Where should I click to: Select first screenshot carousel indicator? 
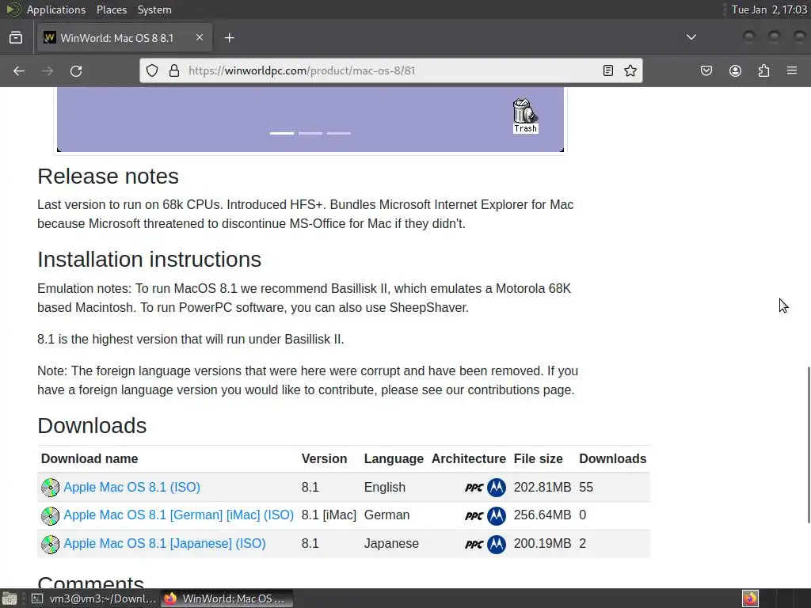click(282, 133)
